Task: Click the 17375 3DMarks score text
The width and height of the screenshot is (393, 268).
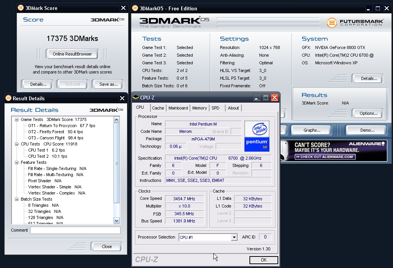Action: pyautogui.click(x=72, y=39)
